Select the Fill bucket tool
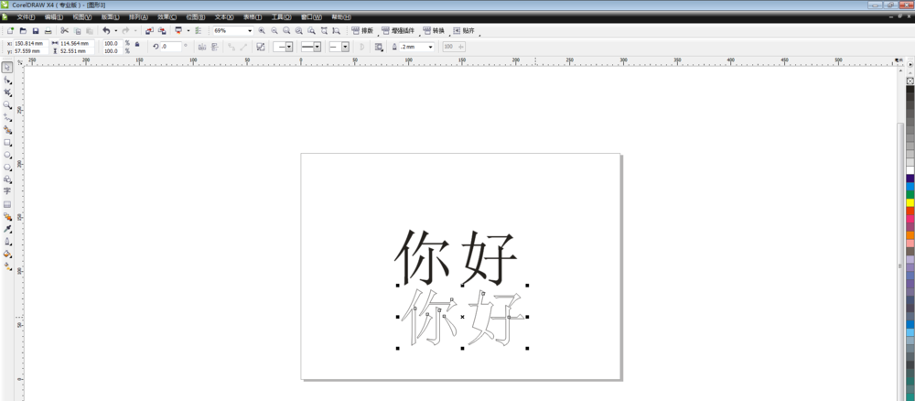Screen dimensions: 915x401 pyautogui.click(x=7, y=254)
